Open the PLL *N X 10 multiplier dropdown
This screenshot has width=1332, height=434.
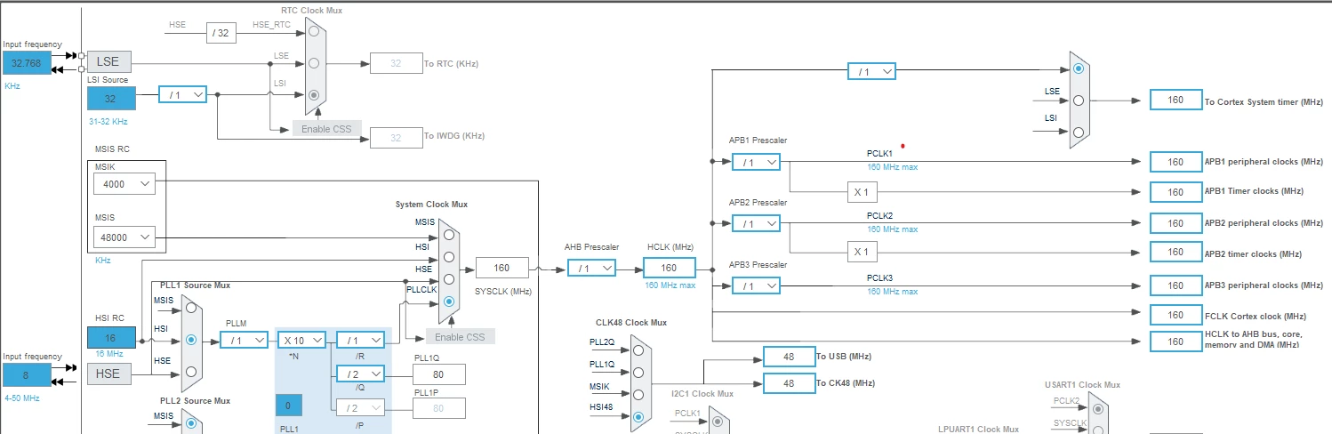click(301, 340)
